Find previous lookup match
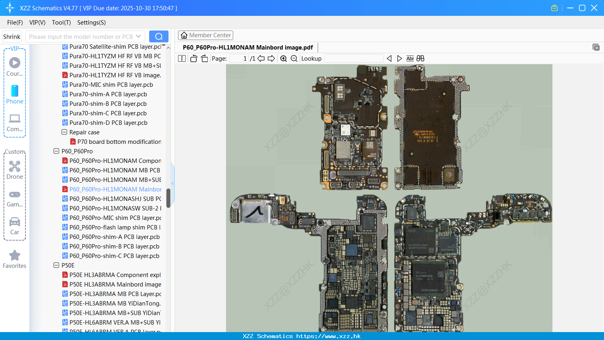604x340 pixels. tap(389, 58)
